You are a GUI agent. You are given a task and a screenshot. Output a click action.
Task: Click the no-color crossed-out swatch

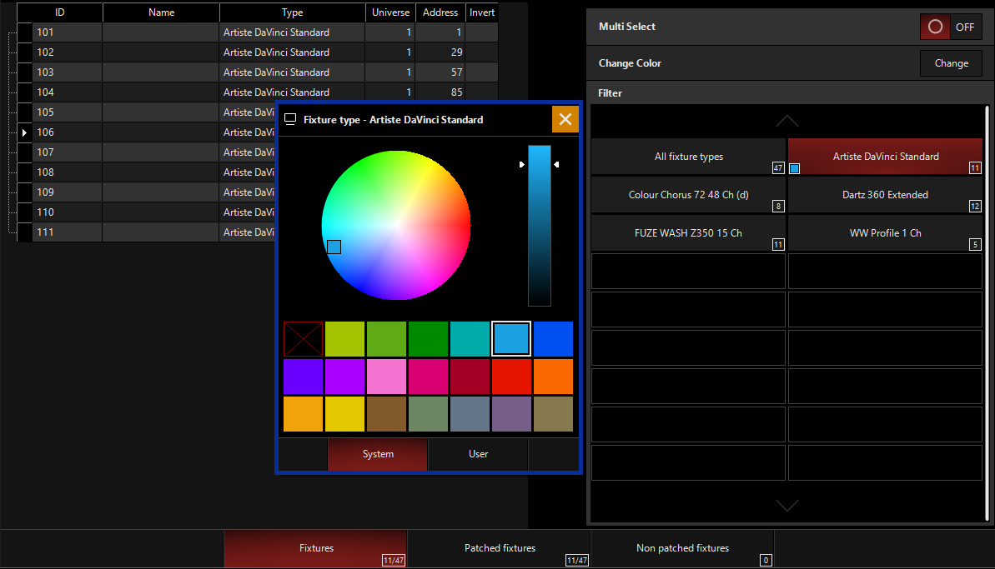pyautogui.click(x=303, y=339)
